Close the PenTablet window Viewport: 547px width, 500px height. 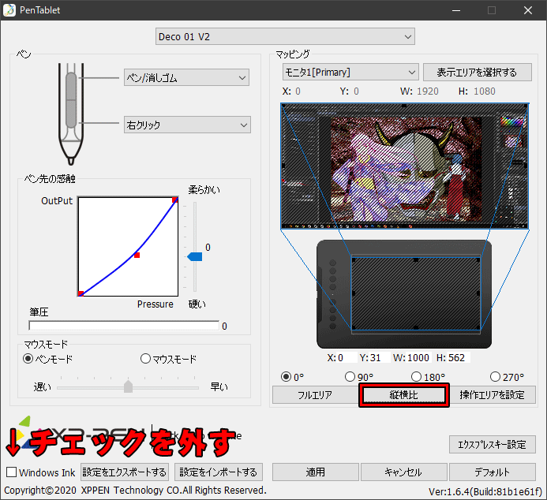(x=528, y=10)
